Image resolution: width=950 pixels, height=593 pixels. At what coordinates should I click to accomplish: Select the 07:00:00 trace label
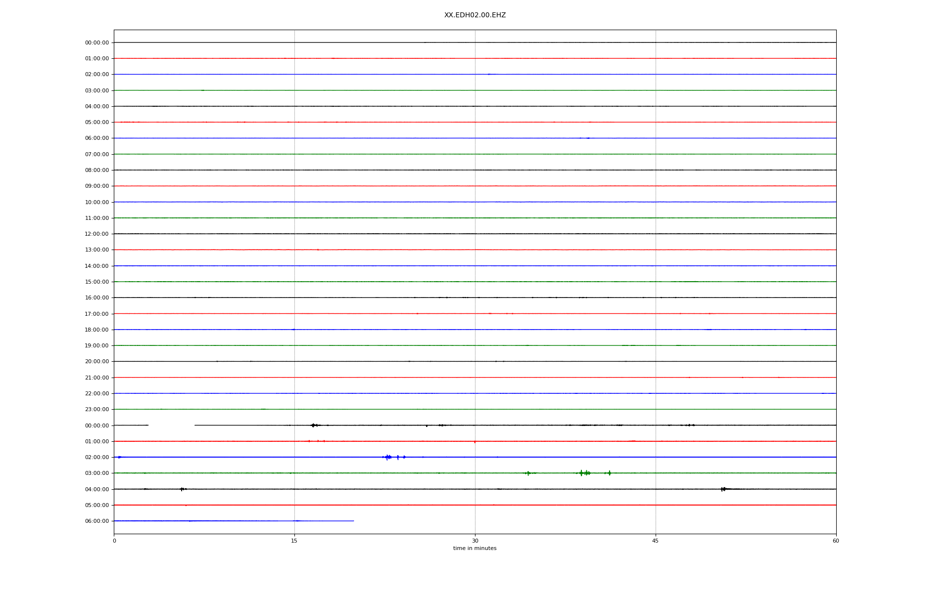coord(97,154)
